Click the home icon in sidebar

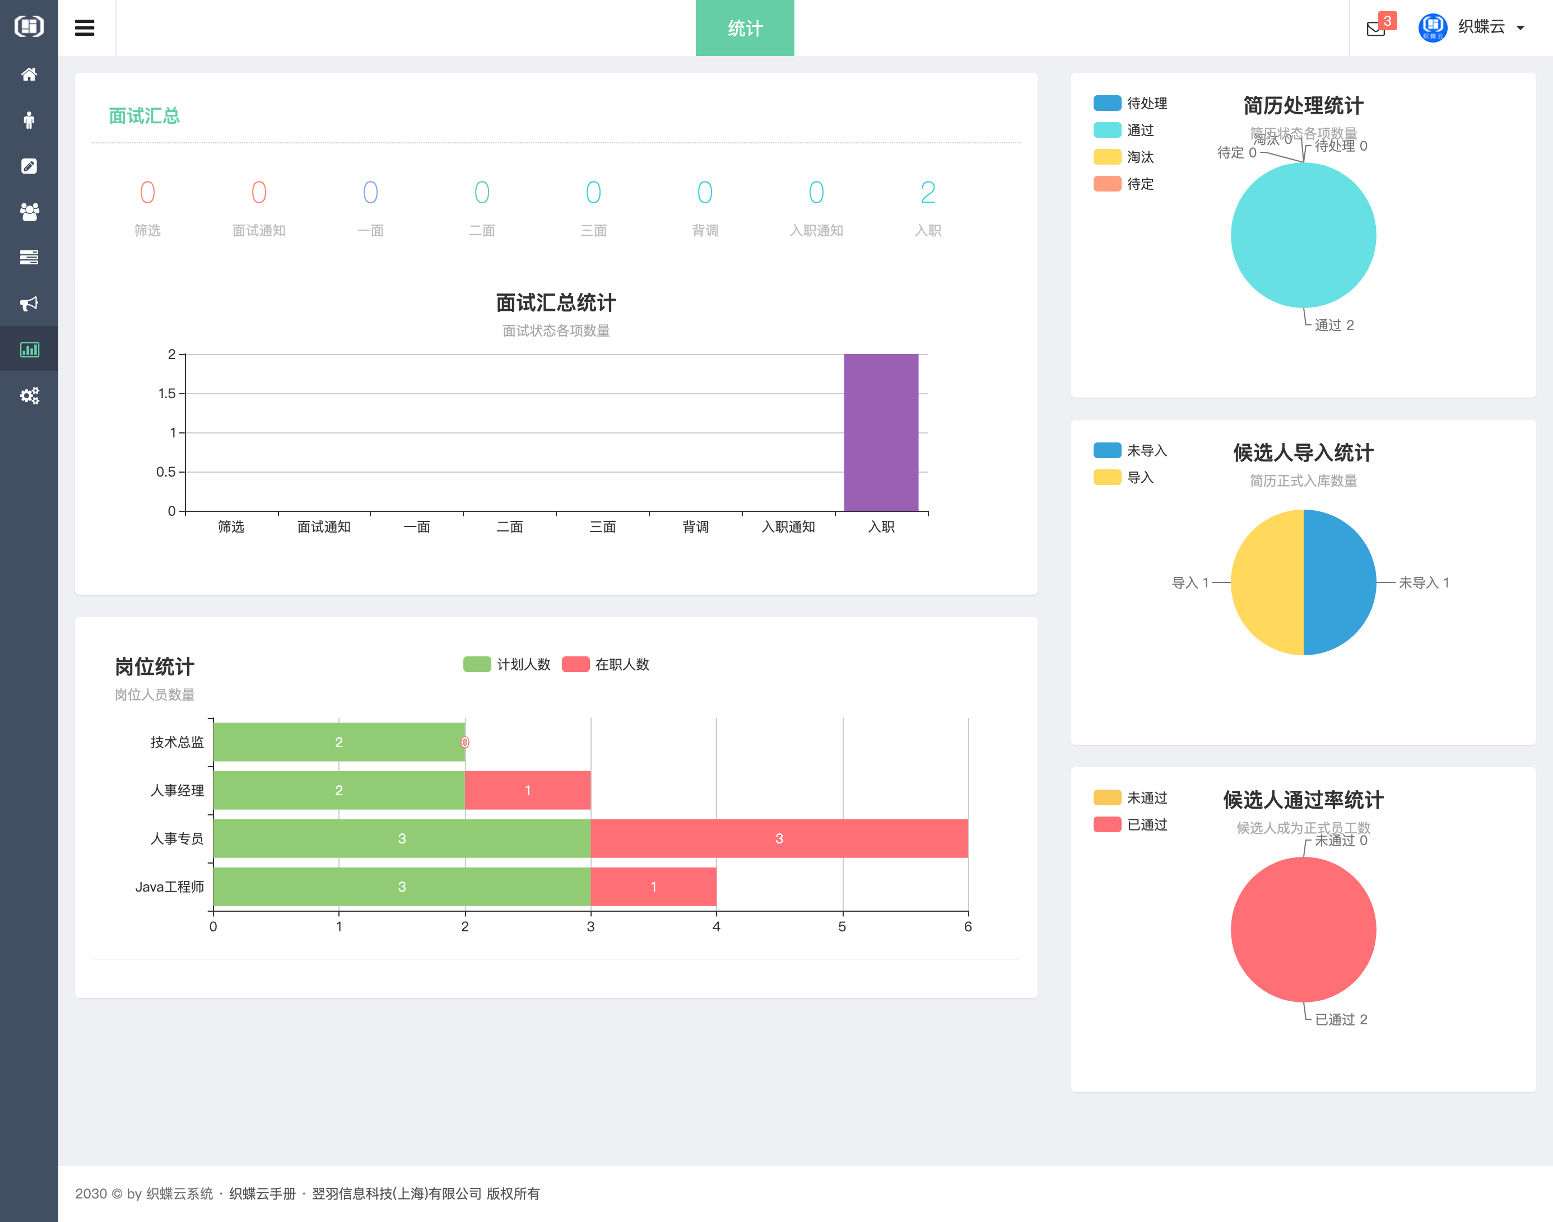coord(29,74)
